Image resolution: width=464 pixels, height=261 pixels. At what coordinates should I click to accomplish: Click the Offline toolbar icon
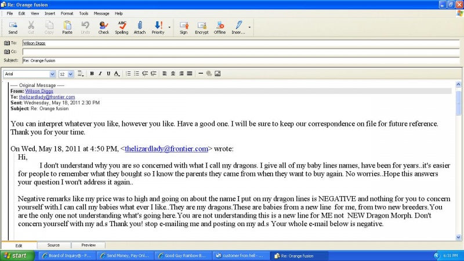tap(220, 27)
